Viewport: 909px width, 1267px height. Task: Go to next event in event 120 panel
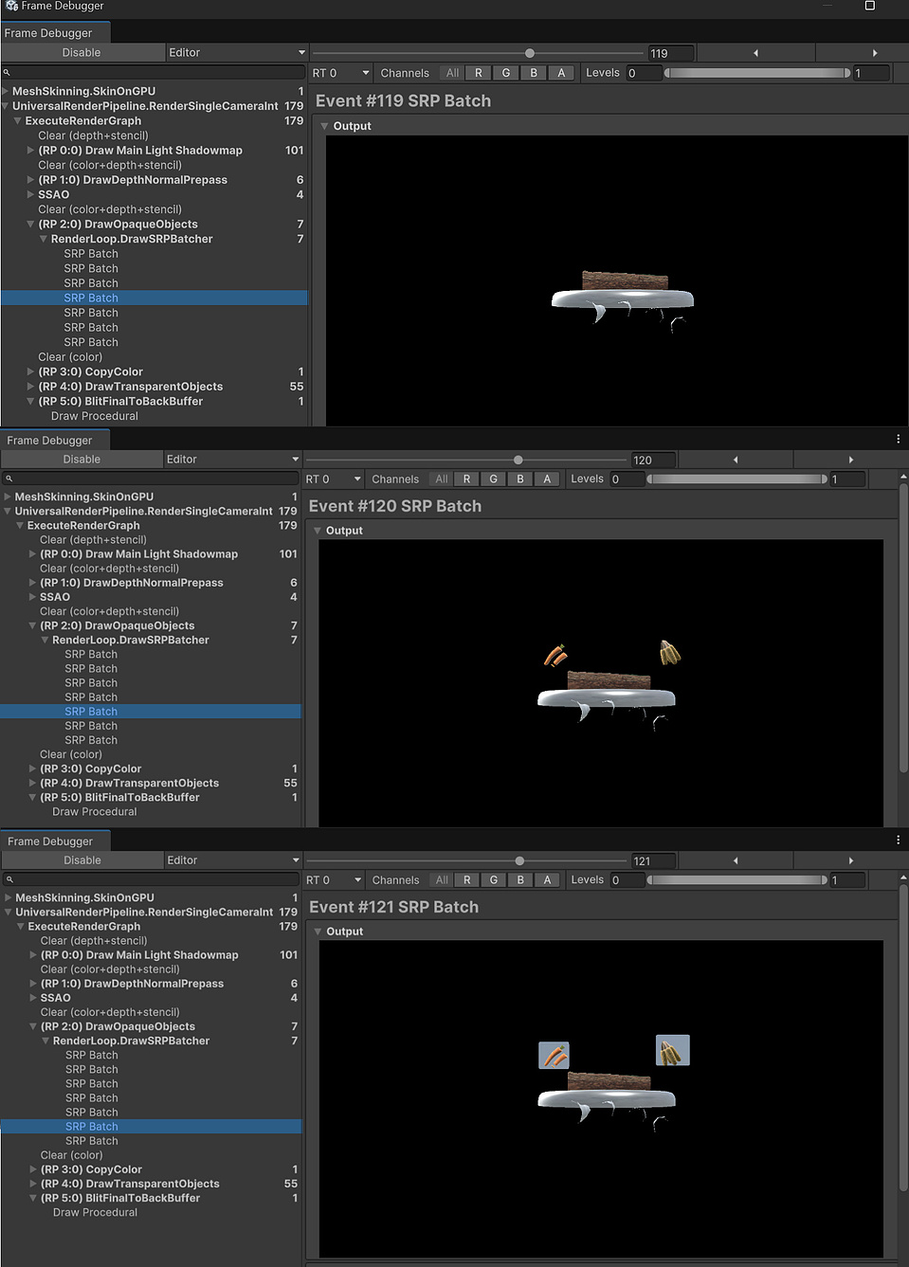850,460
